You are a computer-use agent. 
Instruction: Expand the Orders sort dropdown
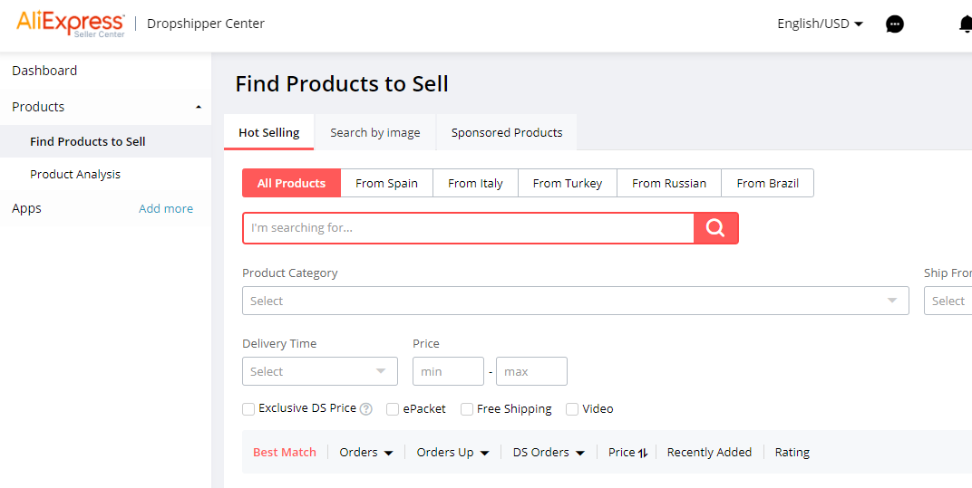pyautogui.click(x=365, y=453)
